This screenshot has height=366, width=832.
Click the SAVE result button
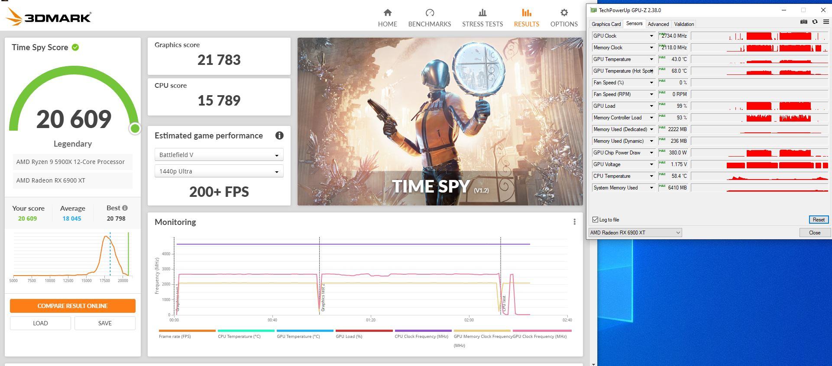pyautogui.click(x=105, y=323)
